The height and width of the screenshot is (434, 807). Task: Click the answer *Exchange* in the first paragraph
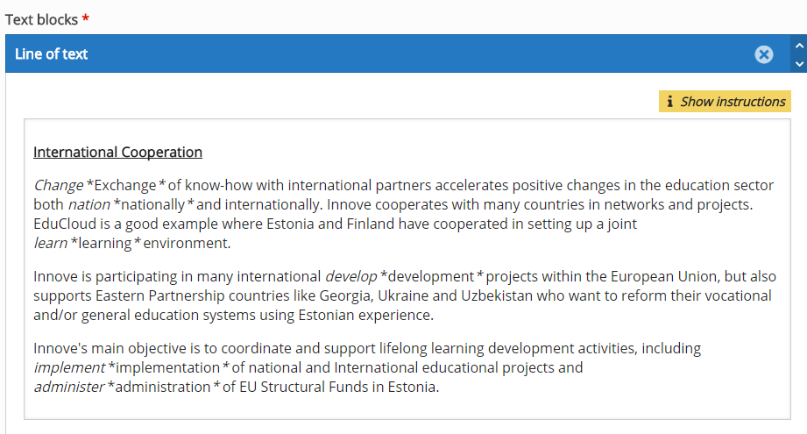pos(126,185)
